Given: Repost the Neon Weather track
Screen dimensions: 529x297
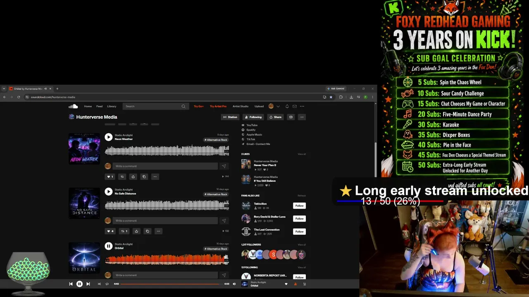Looking at the screenshot, I should 122,177.
